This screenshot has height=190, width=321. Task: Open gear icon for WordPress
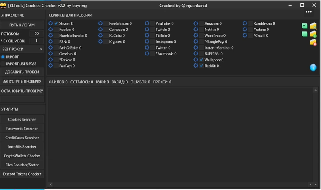pyautogui.click(x=196, y=36)
